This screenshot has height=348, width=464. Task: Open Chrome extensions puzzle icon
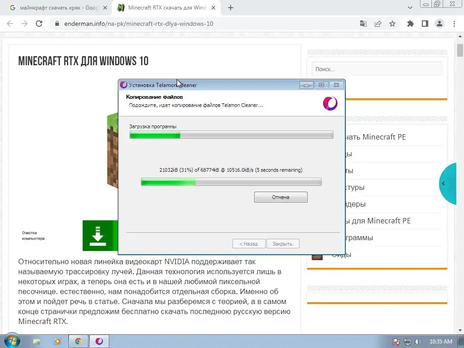point(410,24)
